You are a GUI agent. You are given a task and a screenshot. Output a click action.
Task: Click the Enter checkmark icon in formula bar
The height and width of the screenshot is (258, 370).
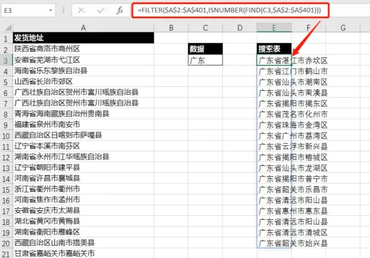click(x=101, y=11)
